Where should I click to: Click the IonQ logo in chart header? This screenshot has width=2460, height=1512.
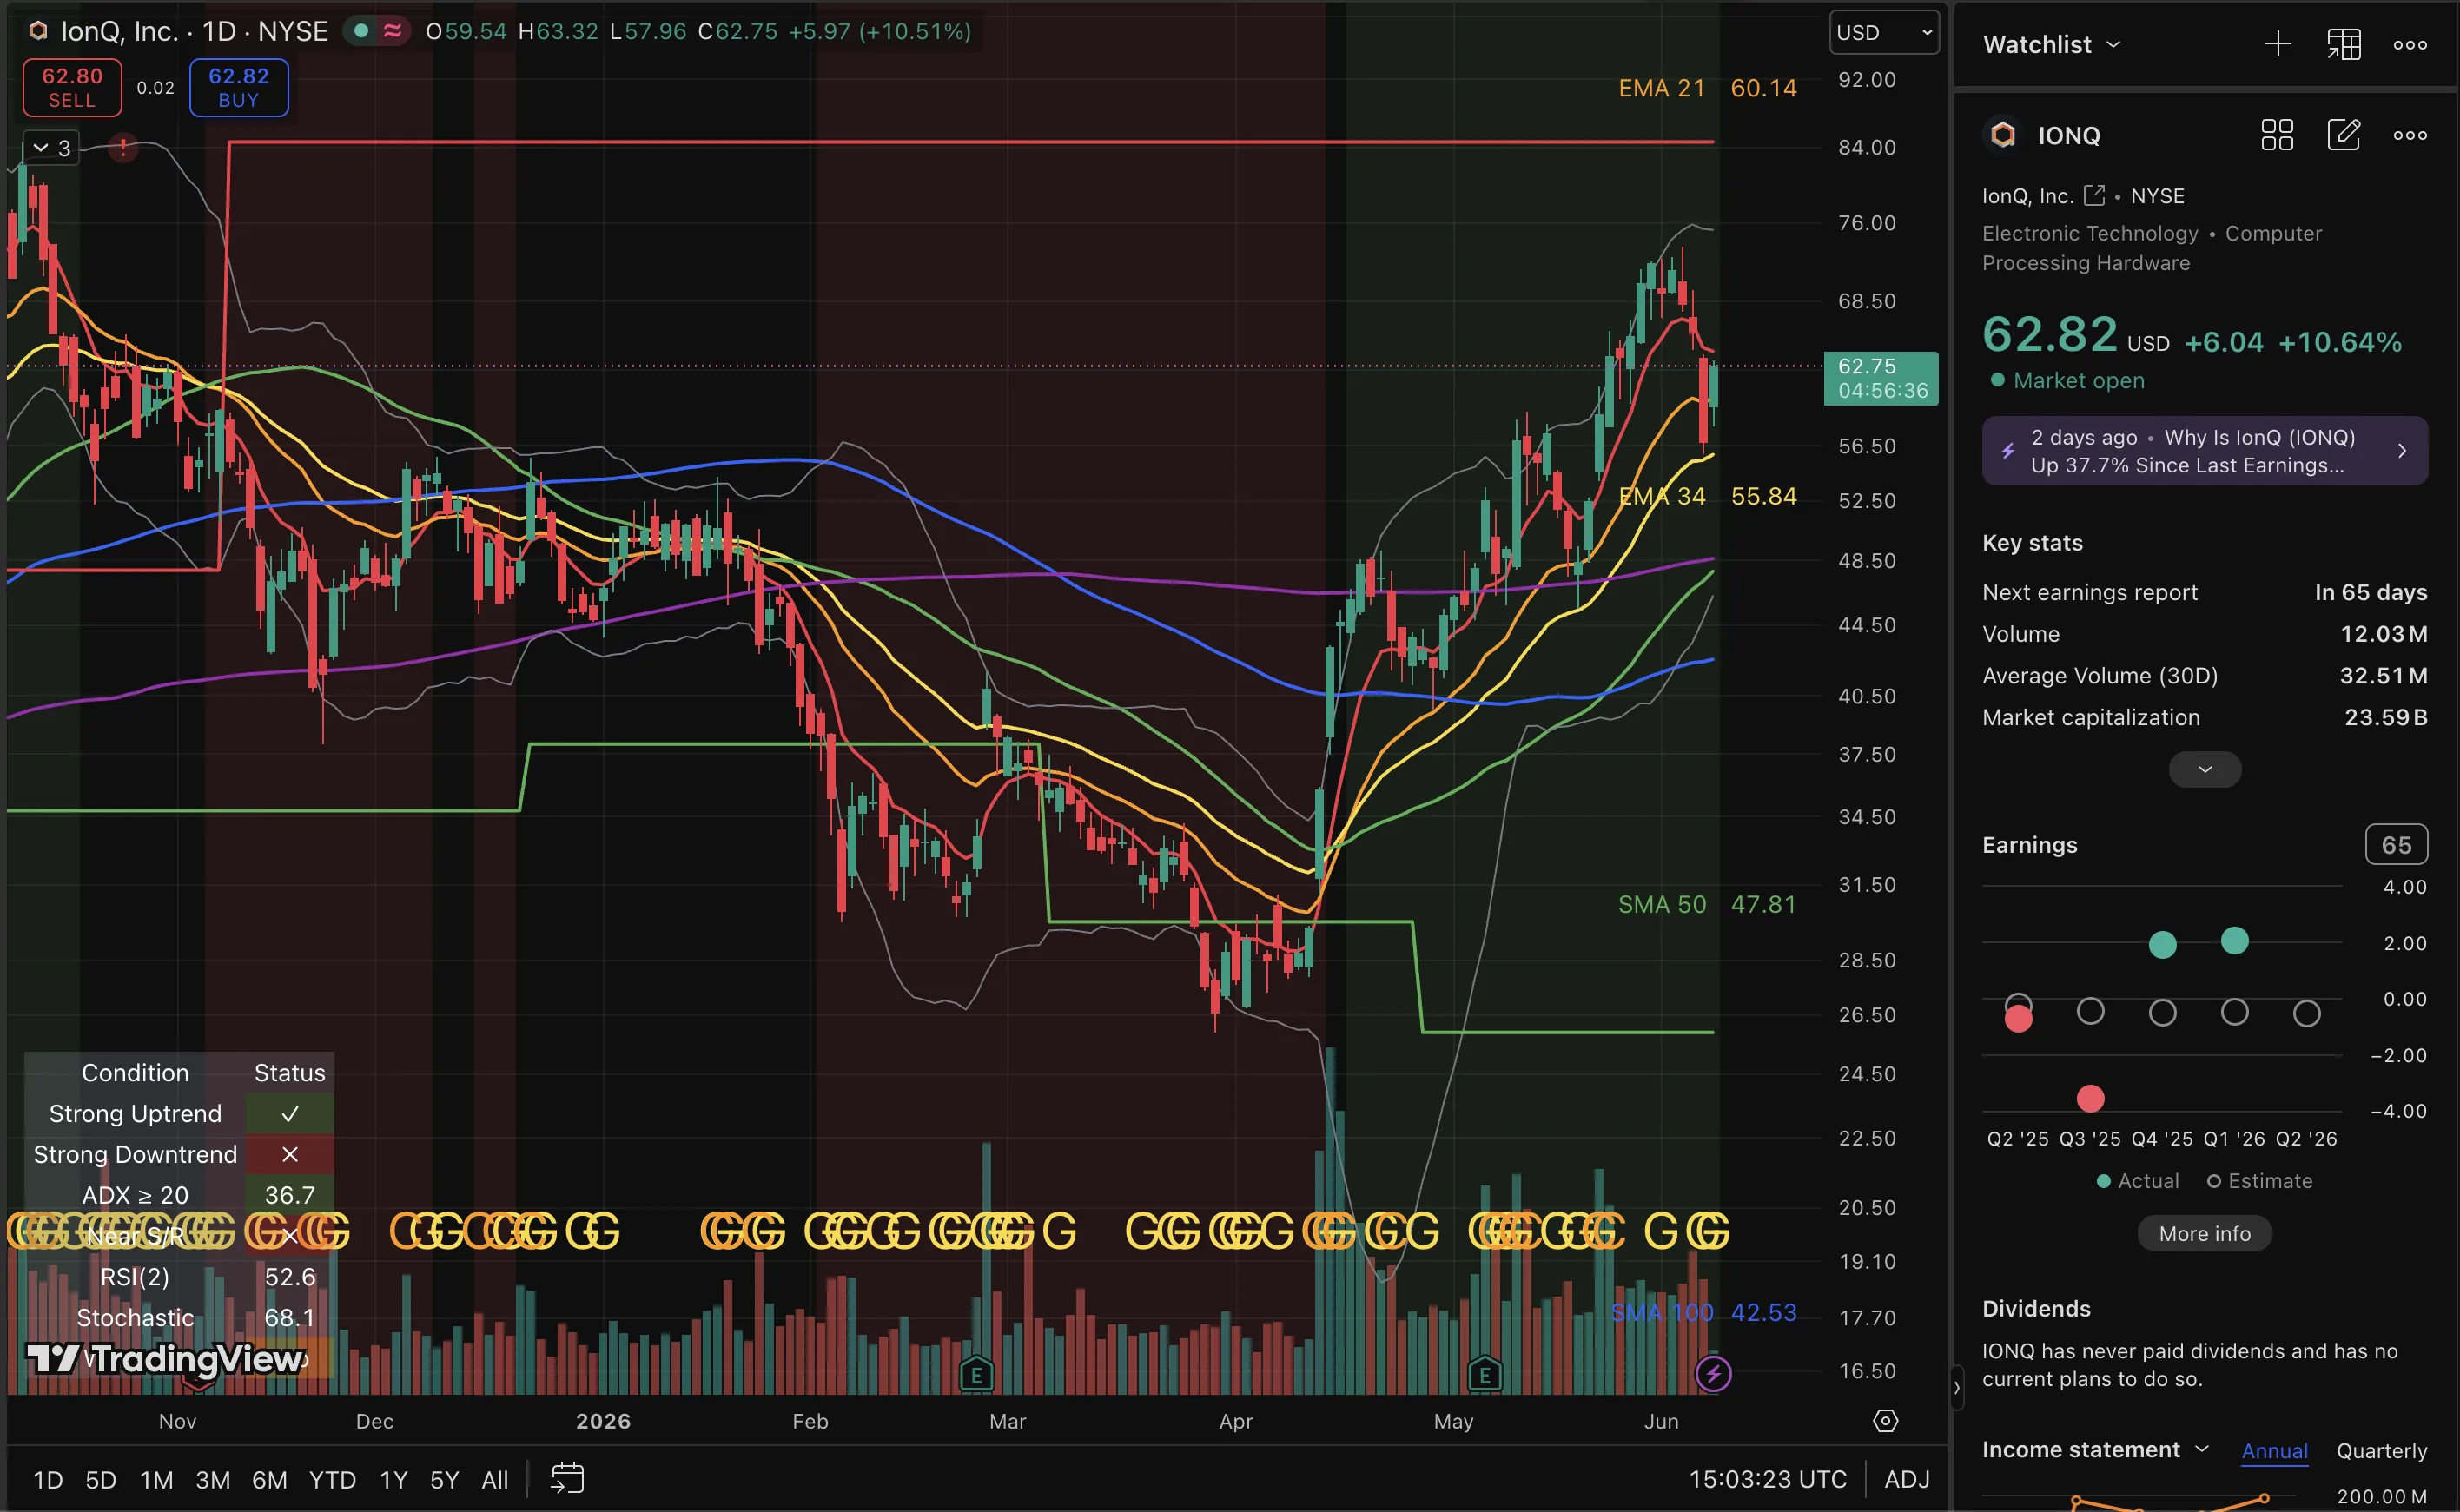[38, 31]
